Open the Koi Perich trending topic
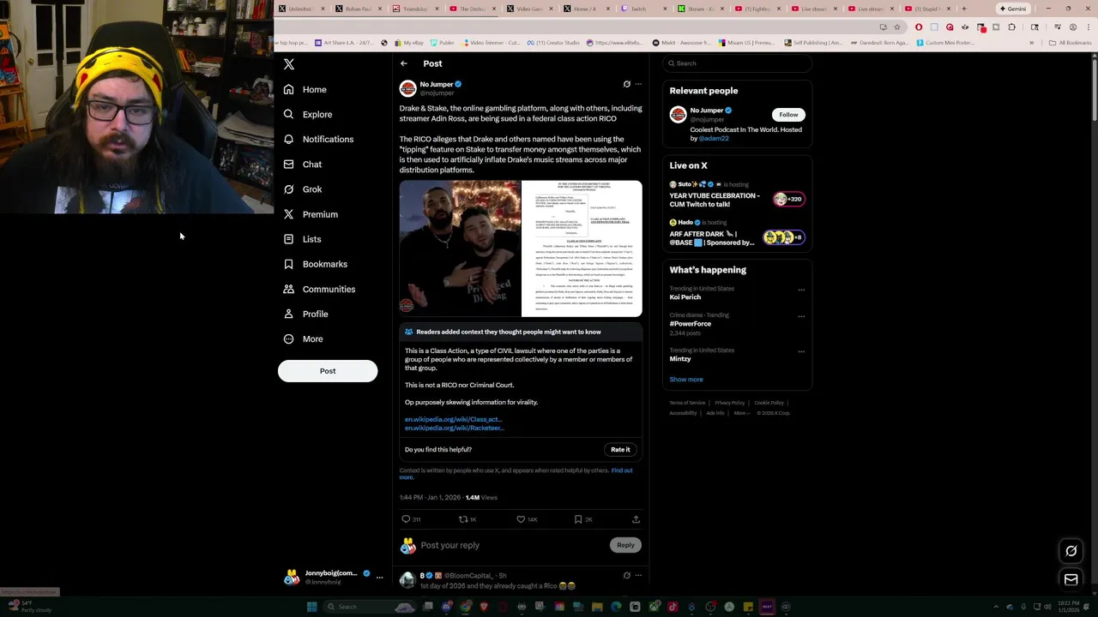The width and height of the screenshot is (1098, 617). click(685, 297)
